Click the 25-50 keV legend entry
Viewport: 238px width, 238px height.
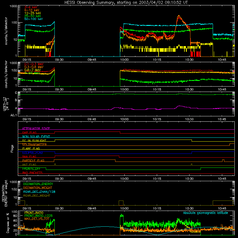pyautogui.click(x=33, y=16)
